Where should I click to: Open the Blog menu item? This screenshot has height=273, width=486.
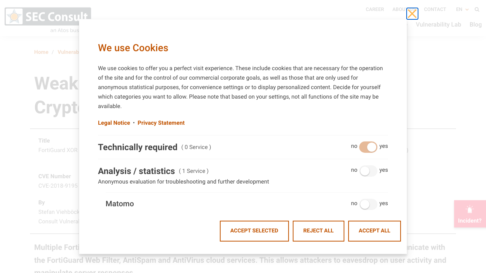point(476,25)
